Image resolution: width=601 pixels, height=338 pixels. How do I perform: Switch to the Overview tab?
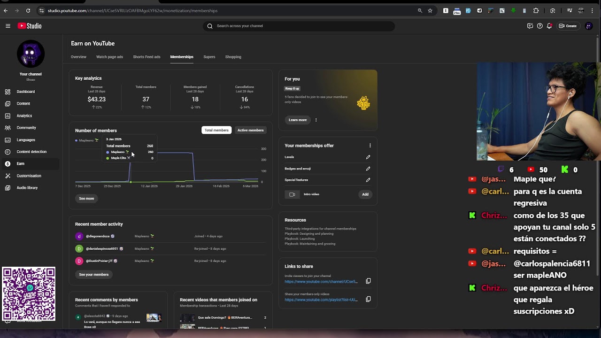[78, 57]
